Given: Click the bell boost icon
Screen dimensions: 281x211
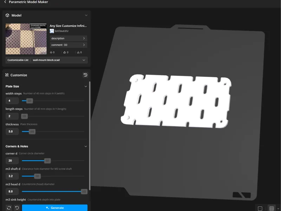Looking at the screenshot, I should pyautogui.click(x=51, y=52).
